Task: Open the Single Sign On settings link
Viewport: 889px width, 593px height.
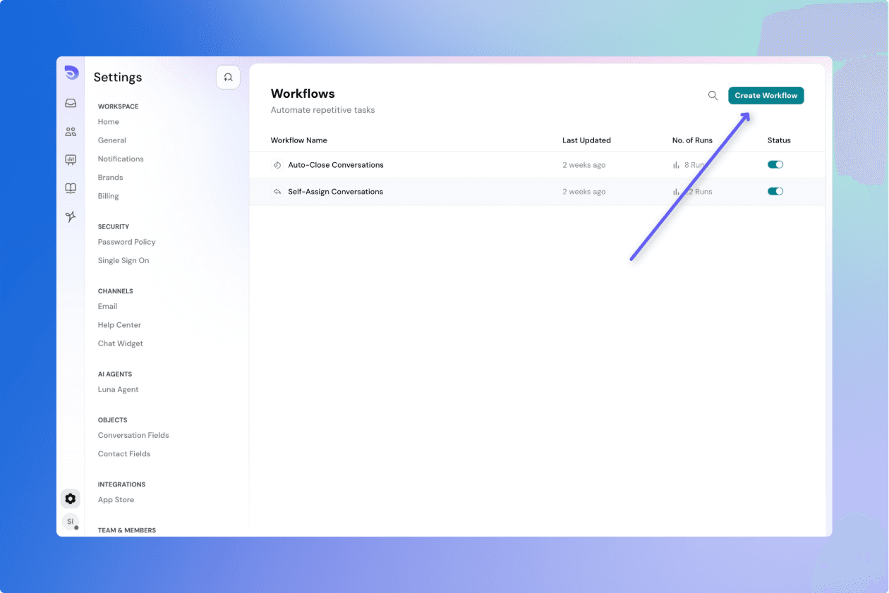Action: (123, 260)
